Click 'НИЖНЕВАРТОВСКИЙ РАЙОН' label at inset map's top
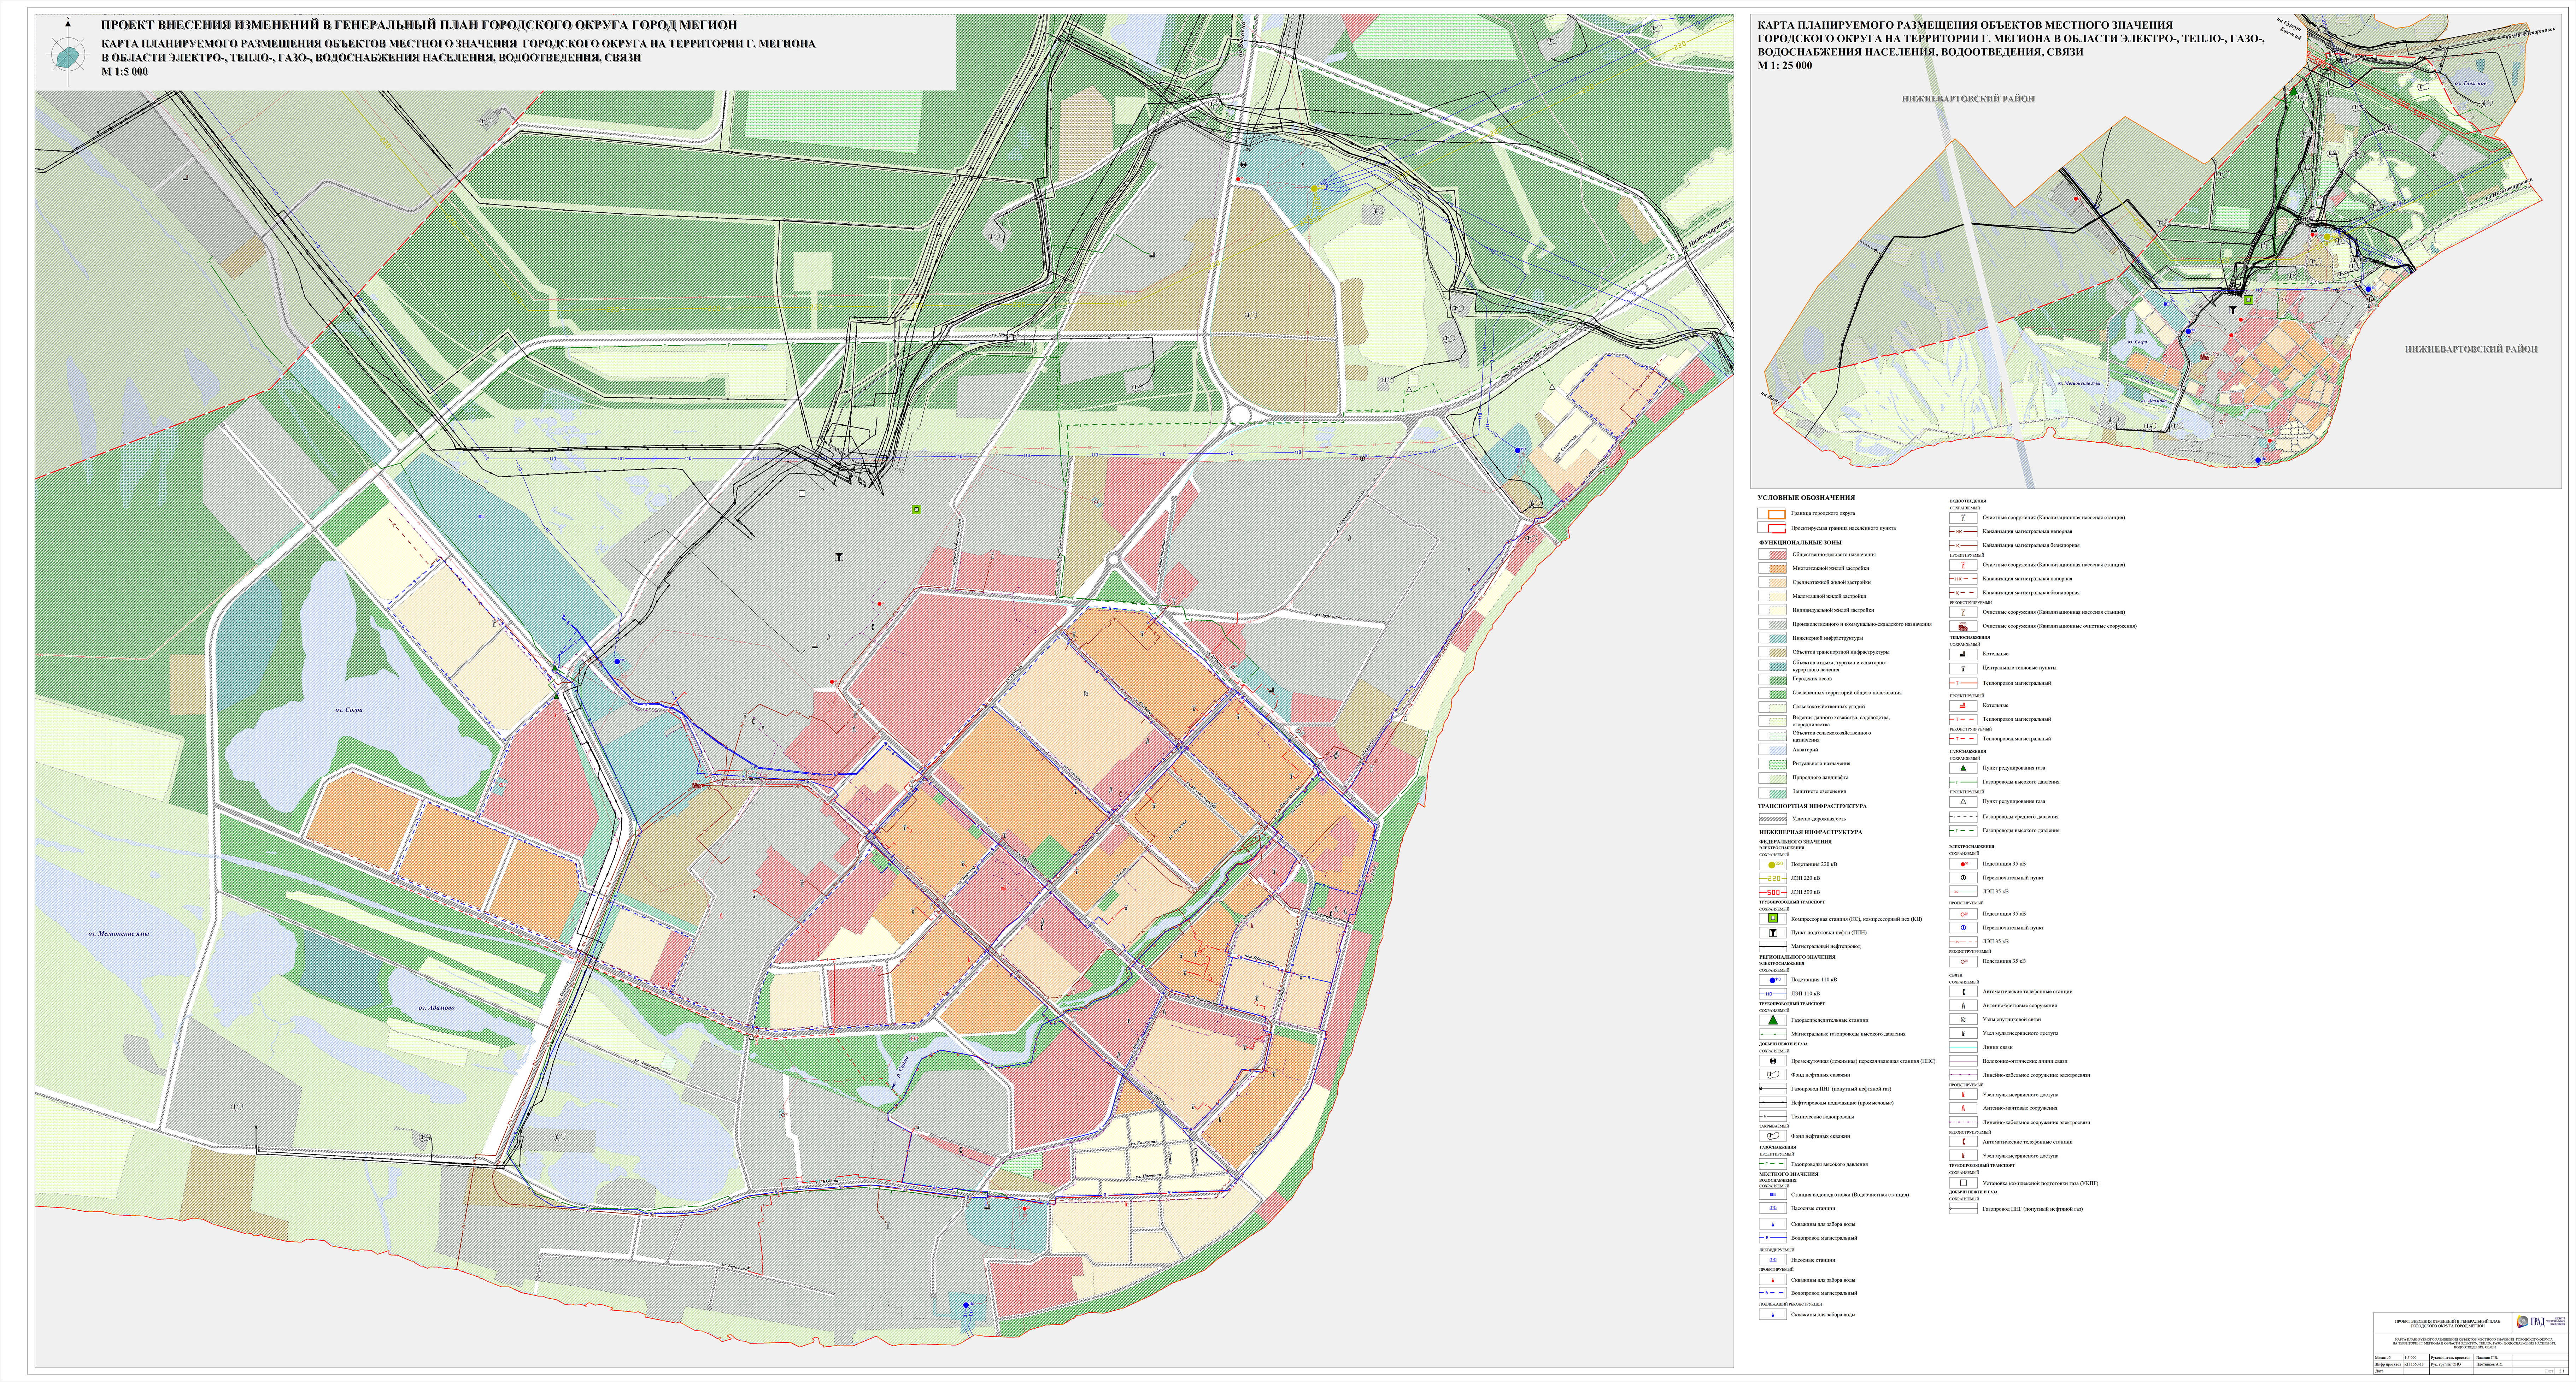2576x1382 pixels. (1968, 99)
